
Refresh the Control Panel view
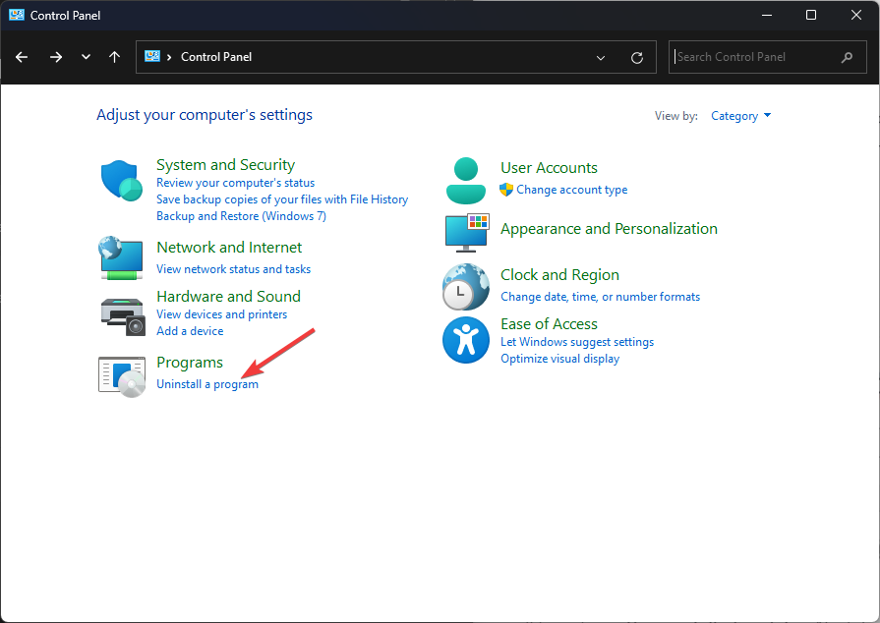click(636, 57)
